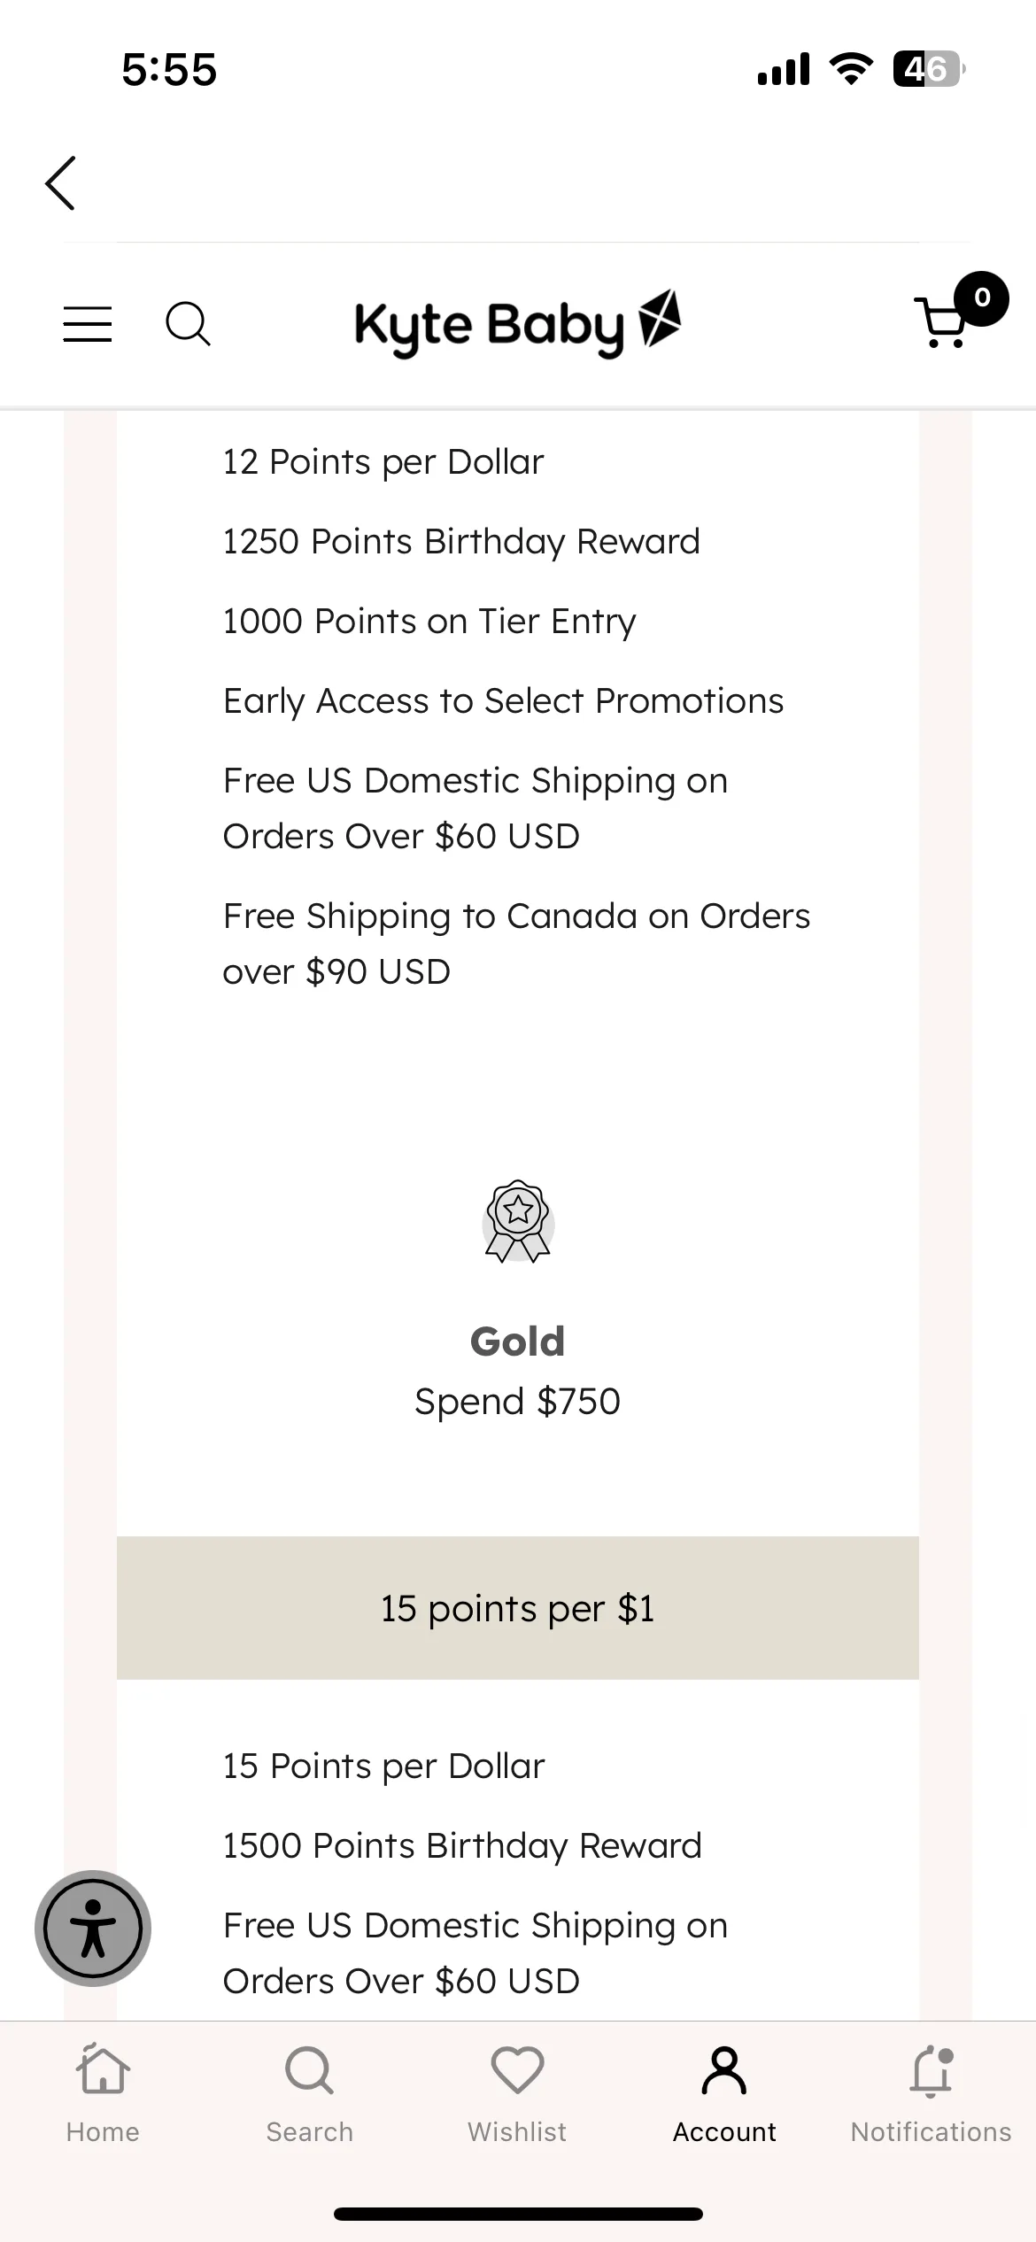Select the Account tab
The width and height of the screenshot is (1036, 2242).
click(x=724, y=2093)
